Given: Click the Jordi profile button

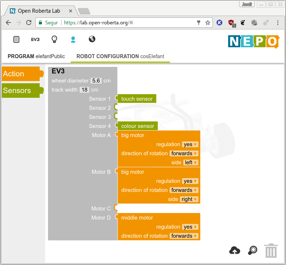Looking at the screenshot, I should click(x=247, y=4).
